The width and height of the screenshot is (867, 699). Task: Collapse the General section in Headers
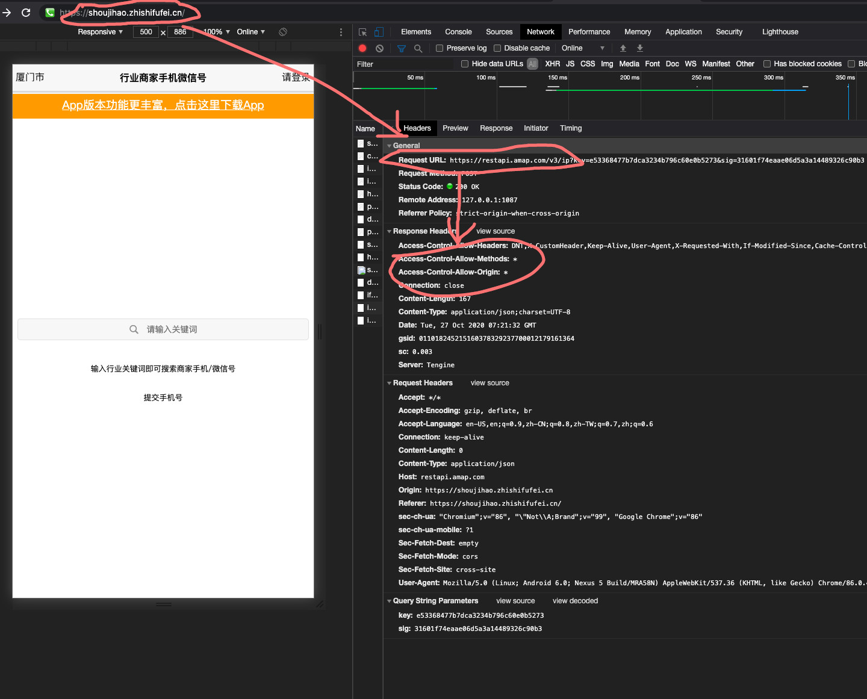coord(389,146)
